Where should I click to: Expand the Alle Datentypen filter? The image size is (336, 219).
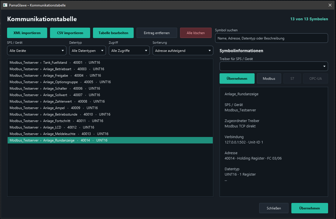(87, 51)
